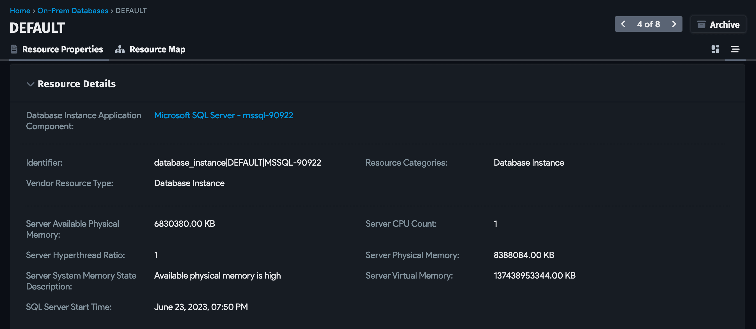
Task: Open the Microsoft SQL Server - mssql-90922 link
Action: pos(224,115)
